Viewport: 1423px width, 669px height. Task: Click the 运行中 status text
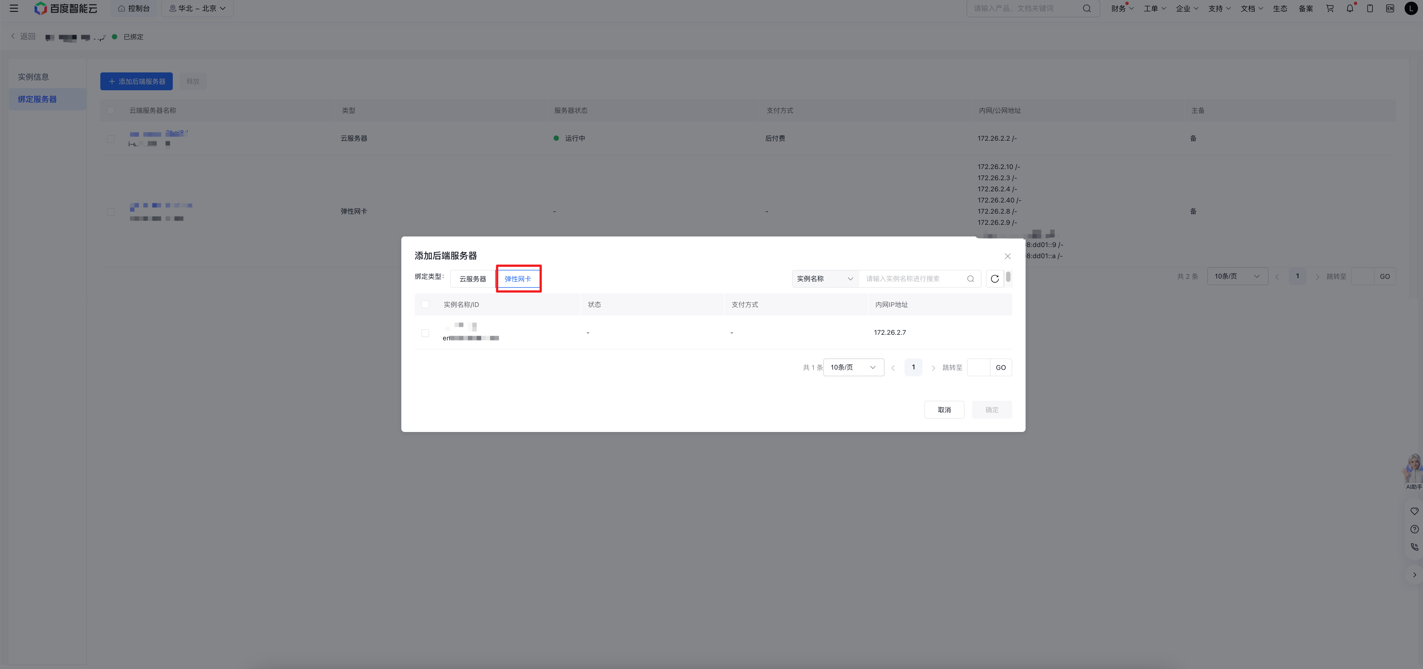pos(575,138)
